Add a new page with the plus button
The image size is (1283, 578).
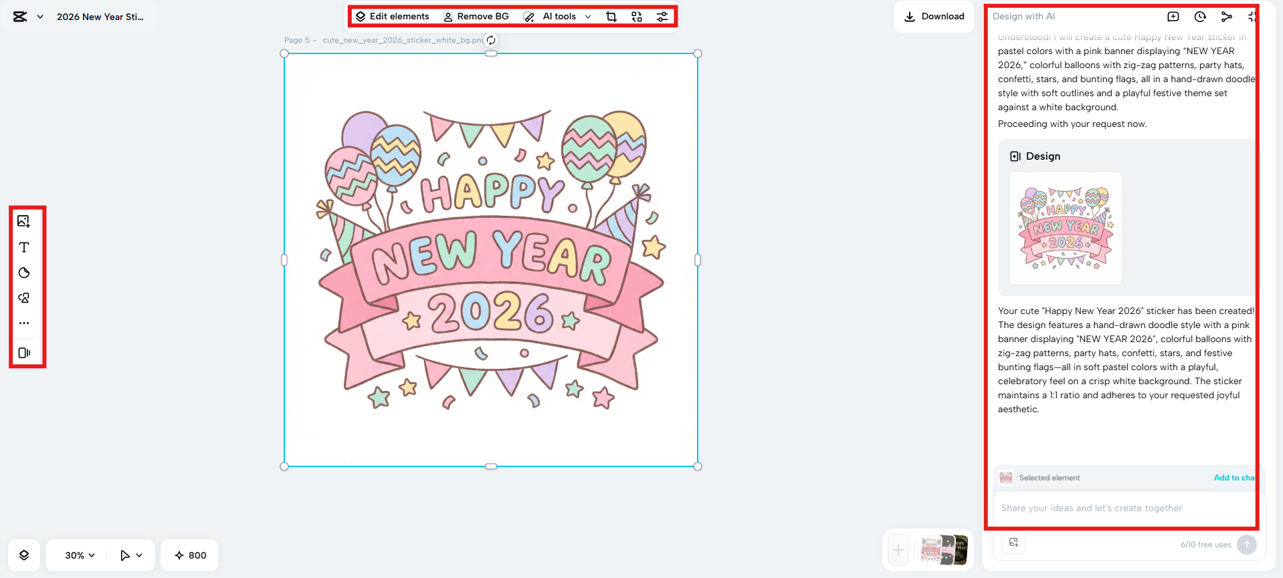[898, 551]
